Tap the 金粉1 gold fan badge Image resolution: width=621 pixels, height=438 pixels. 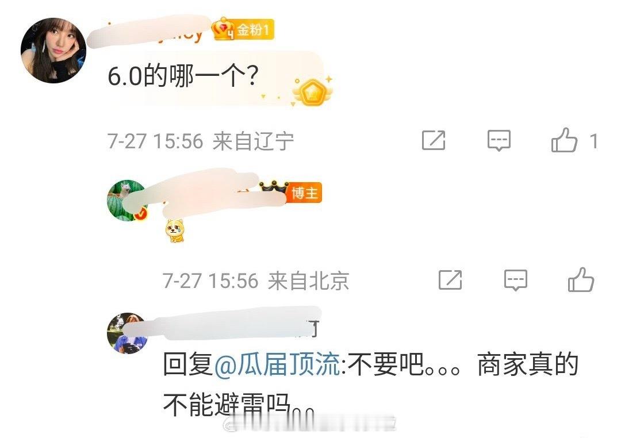click(243, 29)
